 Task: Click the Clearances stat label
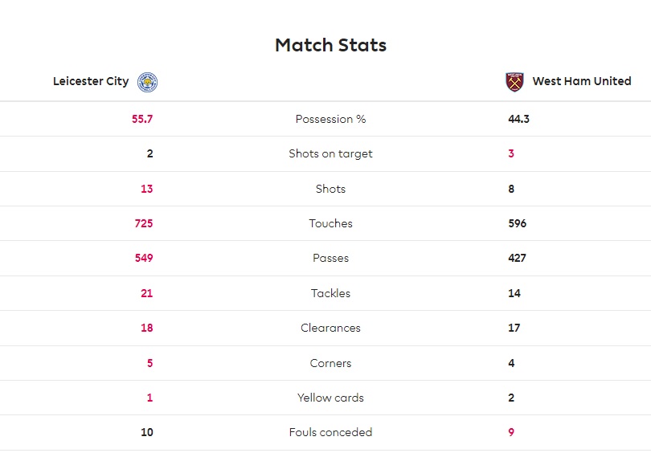click(x=331, y=329)
